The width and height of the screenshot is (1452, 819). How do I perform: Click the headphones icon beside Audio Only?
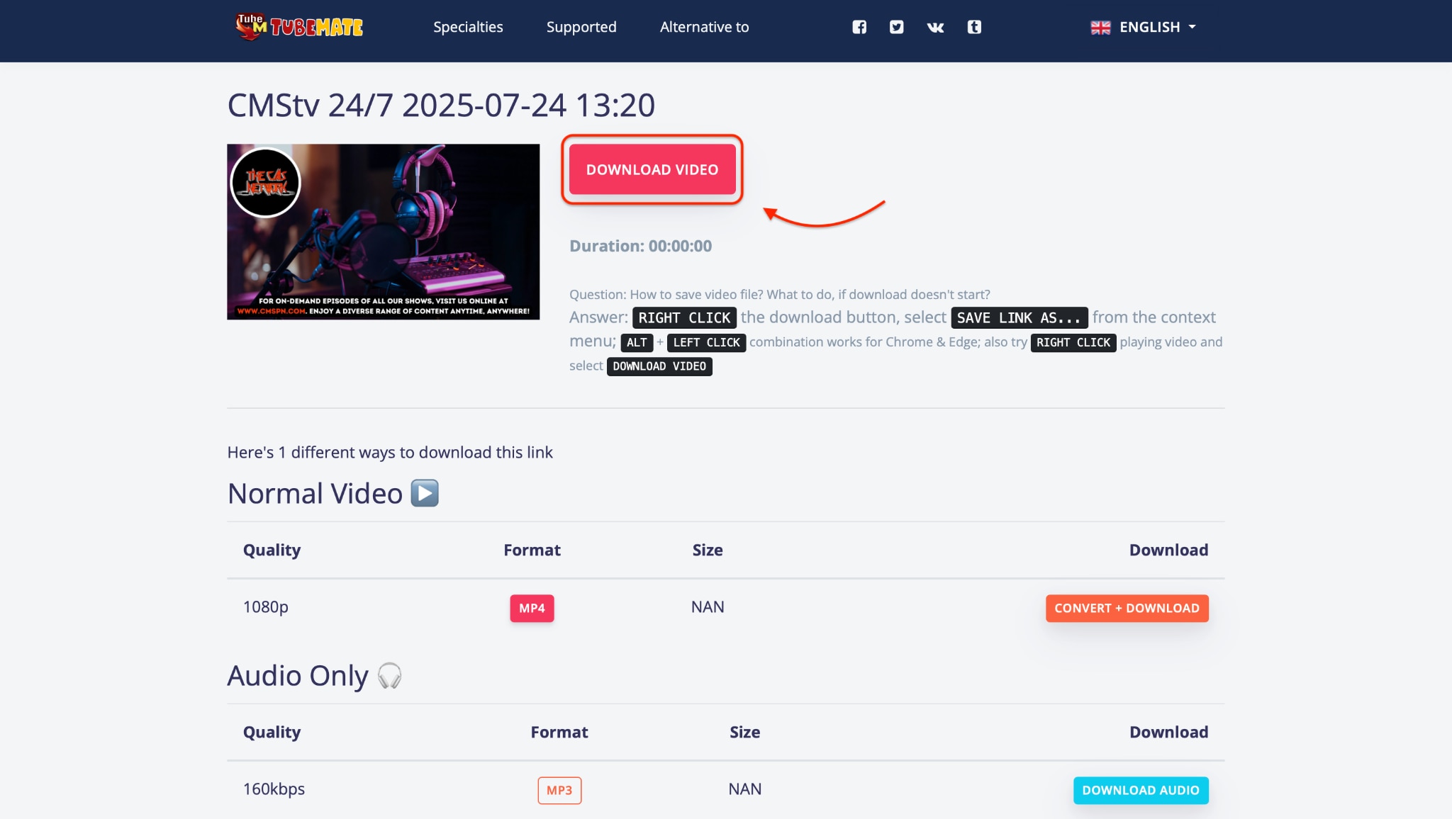point(389,677)
